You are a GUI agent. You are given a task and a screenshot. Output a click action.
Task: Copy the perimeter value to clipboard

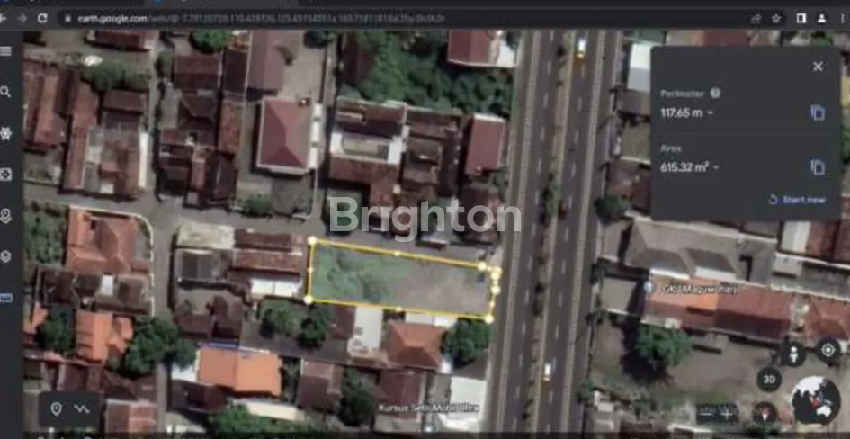tap(817, 112)
